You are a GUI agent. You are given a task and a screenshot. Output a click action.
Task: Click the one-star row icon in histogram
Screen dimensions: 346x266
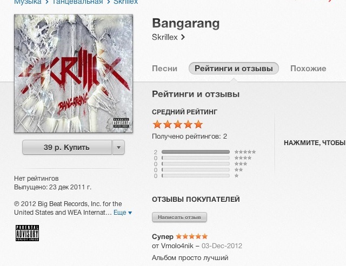pyautogui.click(x=237, y=175)
